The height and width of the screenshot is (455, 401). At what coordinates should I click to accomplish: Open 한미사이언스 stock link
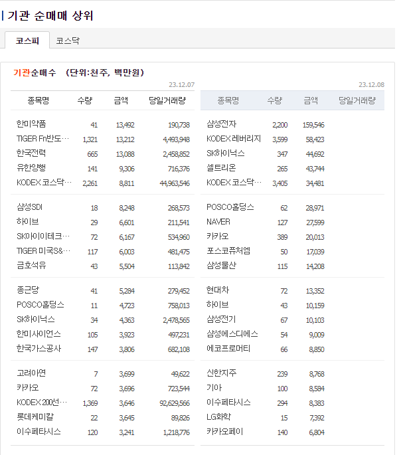(39, 333)
